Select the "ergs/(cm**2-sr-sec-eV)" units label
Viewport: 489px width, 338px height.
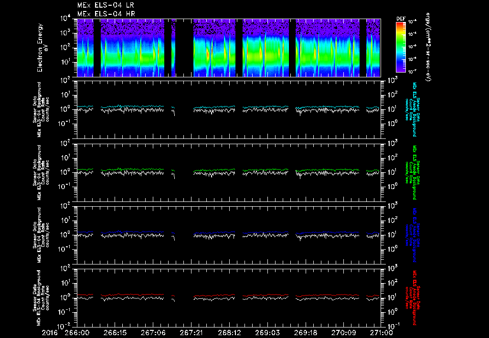pos(428,47)
